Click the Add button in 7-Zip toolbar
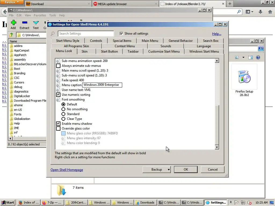The height and width of the screenshot is (206, 275). tap(13, 24)
